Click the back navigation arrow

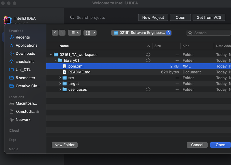[55, 33]
